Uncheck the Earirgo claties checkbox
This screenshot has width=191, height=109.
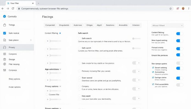153,78
